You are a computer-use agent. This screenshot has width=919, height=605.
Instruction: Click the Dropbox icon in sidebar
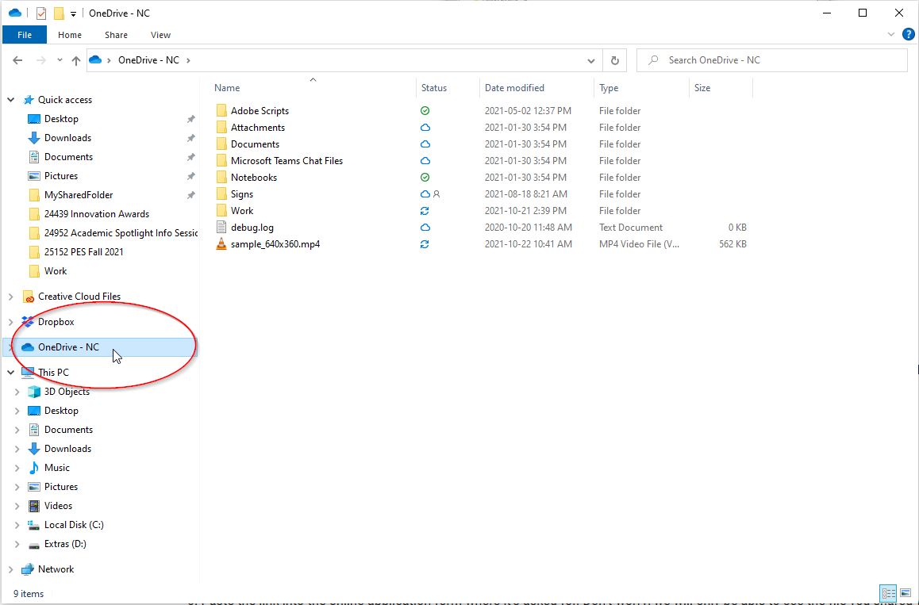pyautogui.click(x=28, y=322)
